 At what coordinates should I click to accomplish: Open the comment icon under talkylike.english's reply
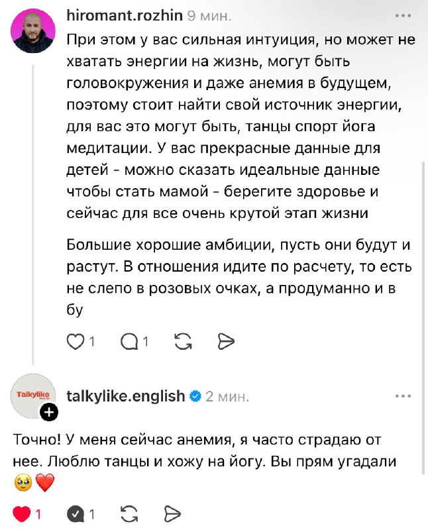pos(76,513)
